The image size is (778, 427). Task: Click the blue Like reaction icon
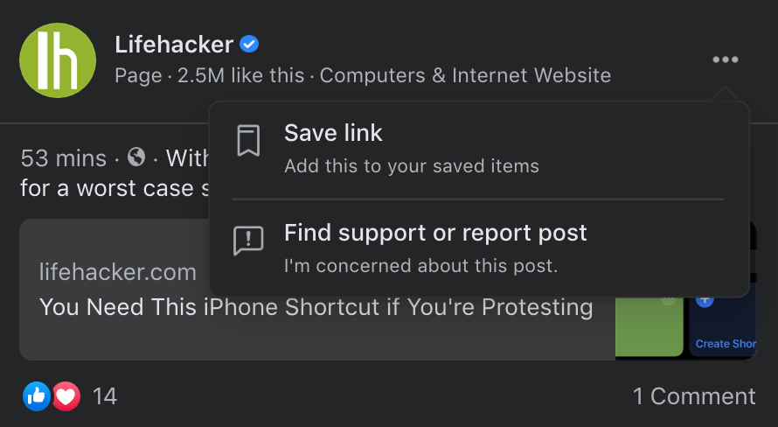coord(36,396)
